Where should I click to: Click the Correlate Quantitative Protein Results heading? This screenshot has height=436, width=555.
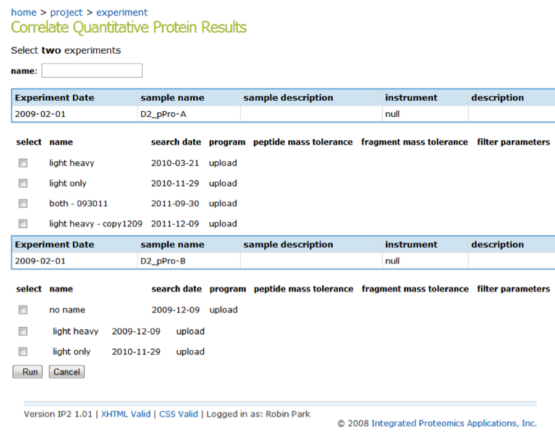[x=129, y=28]
